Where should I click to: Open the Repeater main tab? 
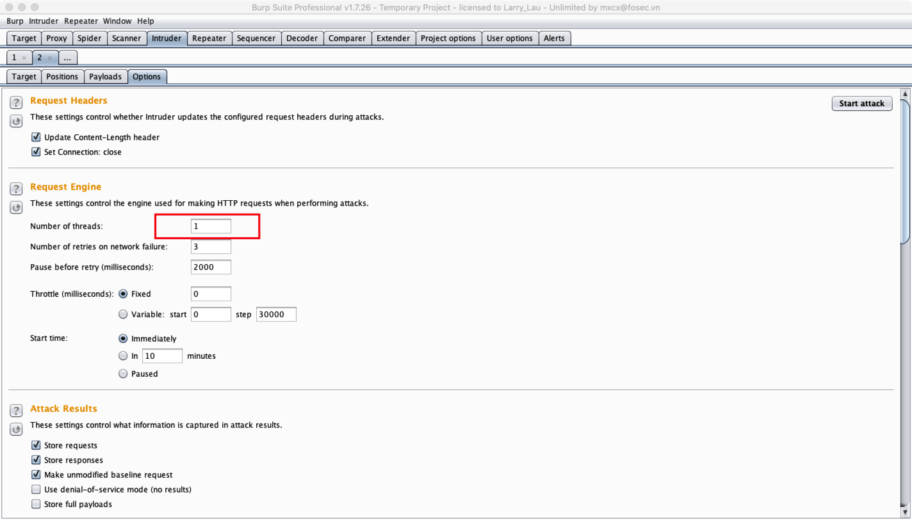(209, 38)
